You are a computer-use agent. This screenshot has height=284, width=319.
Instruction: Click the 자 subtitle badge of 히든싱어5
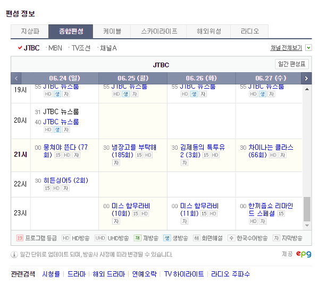(x=65, y=188)
